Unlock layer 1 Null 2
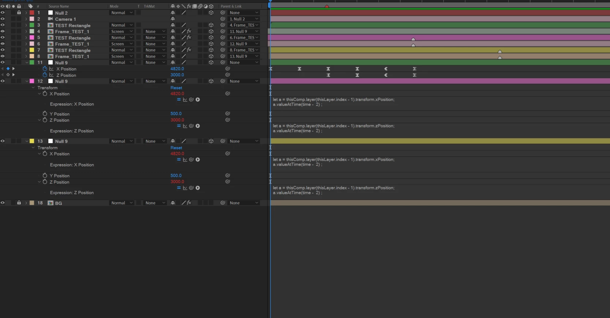The height and width of the screenshot is (318, 610). click(x=19, y=12)
